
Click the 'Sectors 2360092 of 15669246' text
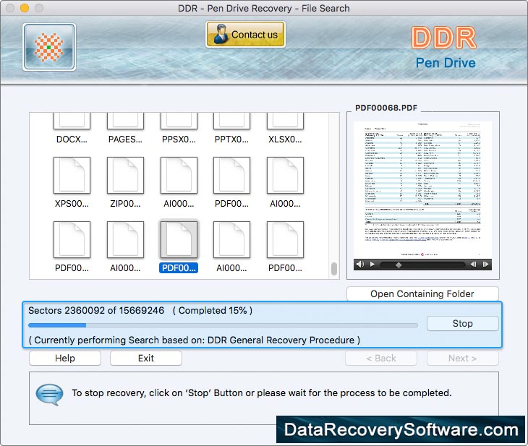click(x=96, y=310)
